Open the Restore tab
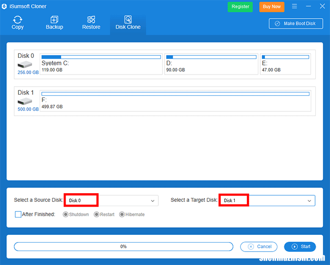Image resolution: width=330 pixels, height=265 pixels. click(x=91, y=23)
